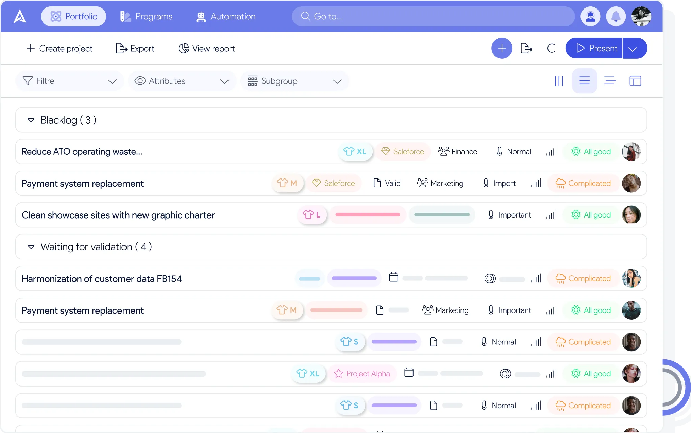Click pink progress bar on Clean showcase row
The width and height of the screenshot is (691, 433).
pos(367,215)
